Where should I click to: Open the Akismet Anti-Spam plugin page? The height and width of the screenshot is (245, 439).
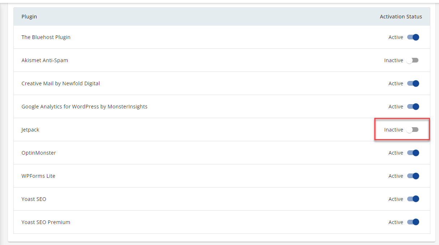(45, 60)
